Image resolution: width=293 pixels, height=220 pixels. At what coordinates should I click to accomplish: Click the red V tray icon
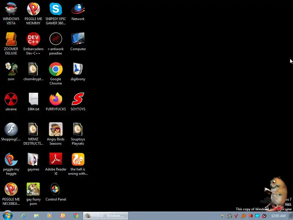point(236,216)
